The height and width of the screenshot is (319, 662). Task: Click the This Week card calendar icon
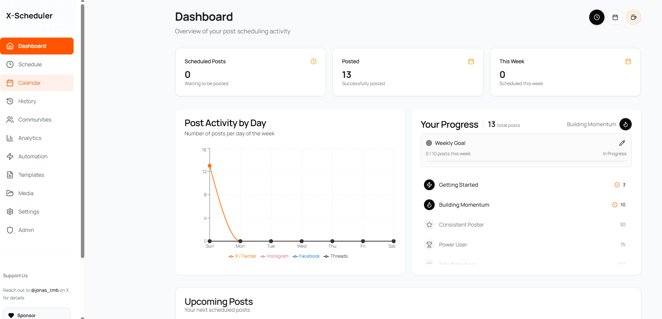(x=628, y=61)
